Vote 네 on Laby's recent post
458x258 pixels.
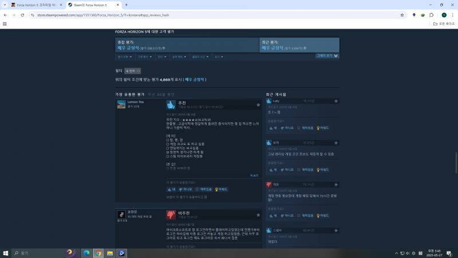273,128
